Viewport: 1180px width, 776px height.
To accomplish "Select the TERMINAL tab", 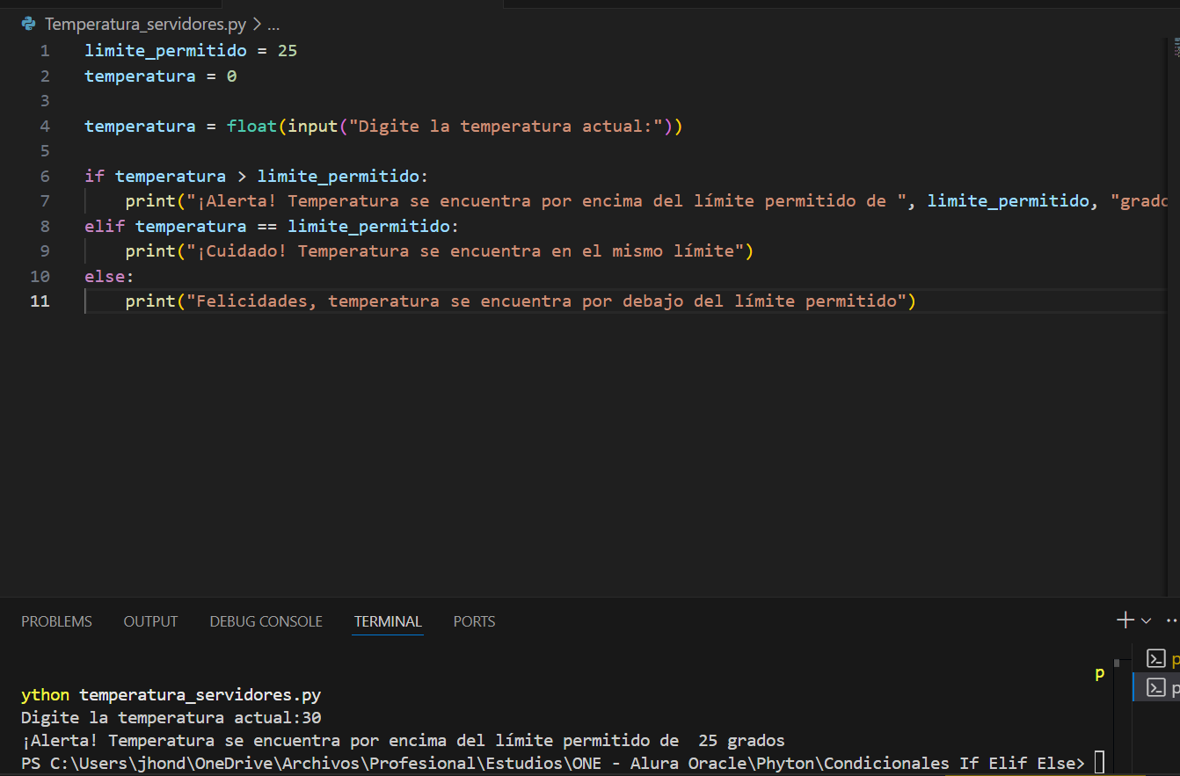I will pyautogui.click(x=388, y=621).
